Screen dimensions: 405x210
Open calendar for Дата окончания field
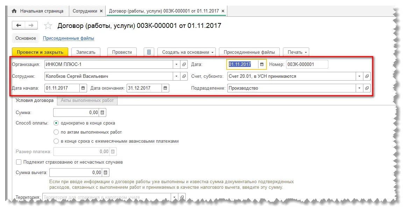[165, 88]
